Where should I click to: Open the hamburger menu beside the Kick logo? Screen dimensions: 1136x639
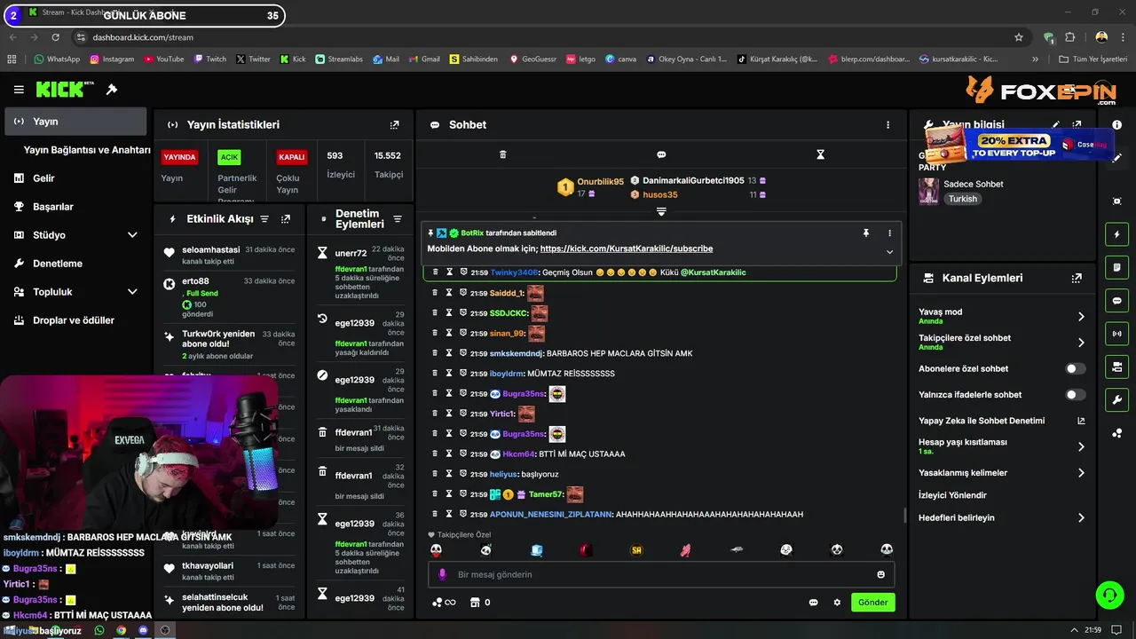[19, 90]
